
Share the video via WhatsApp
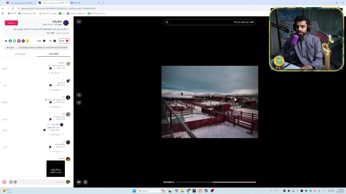tap(15, 41)
